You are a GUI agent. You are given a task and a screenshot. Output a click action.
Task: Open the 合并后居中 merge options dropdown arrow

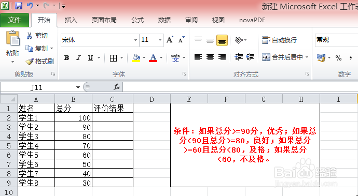pos(307,57)
